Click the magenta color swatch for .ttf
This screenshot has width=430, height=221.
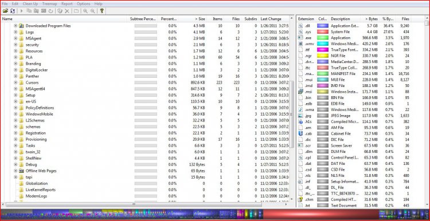click(x=322, y=50)
